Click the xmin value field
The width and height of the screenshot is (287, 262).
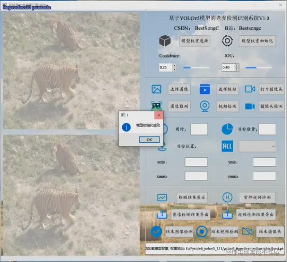196,162
